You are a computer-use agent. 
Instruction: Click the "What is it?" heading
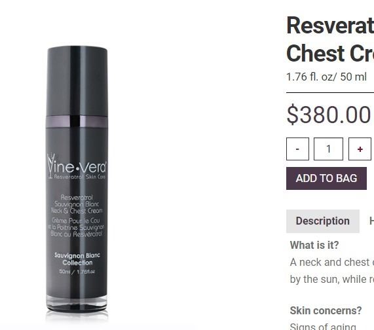[x=314, y=245]
